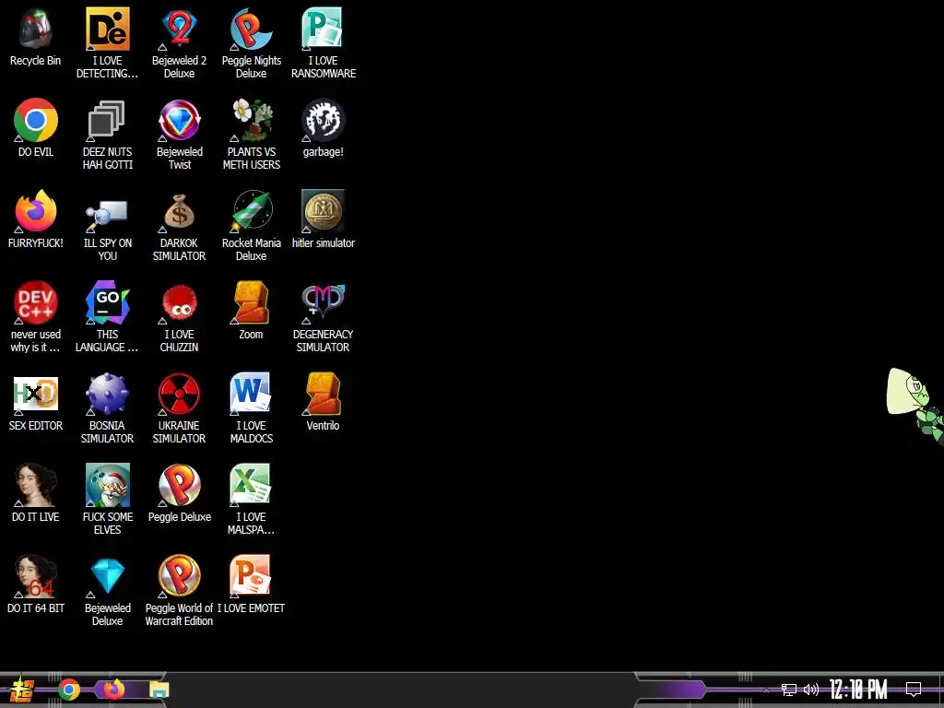Image resolution: width=944 pixels, height=708 pixels.
Task: Select the gold coin shortcut icon
Action: [x=323, y=211]
